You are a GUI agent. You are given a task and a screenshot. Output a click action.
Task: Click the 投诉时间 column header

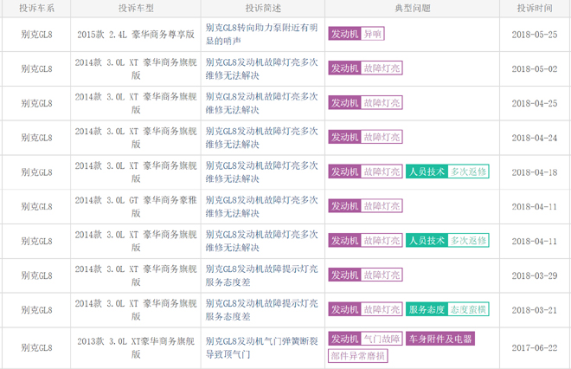coord(535,8)
